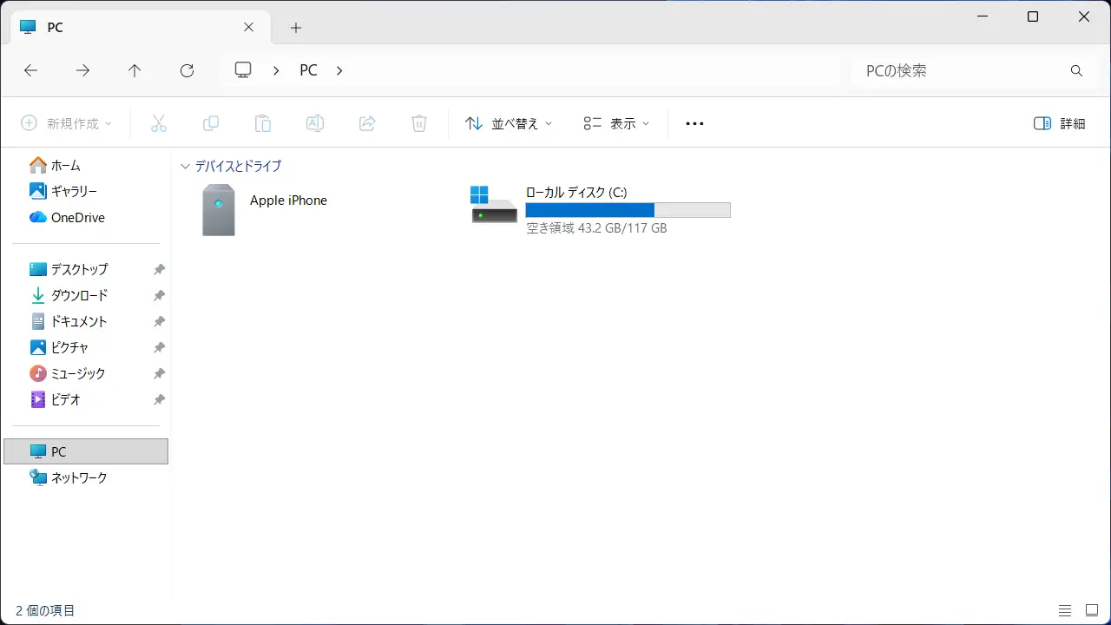Click the pin icon beside ドキュメント
This screenshot has width=1111, height=625.
(x=159, y=322)
